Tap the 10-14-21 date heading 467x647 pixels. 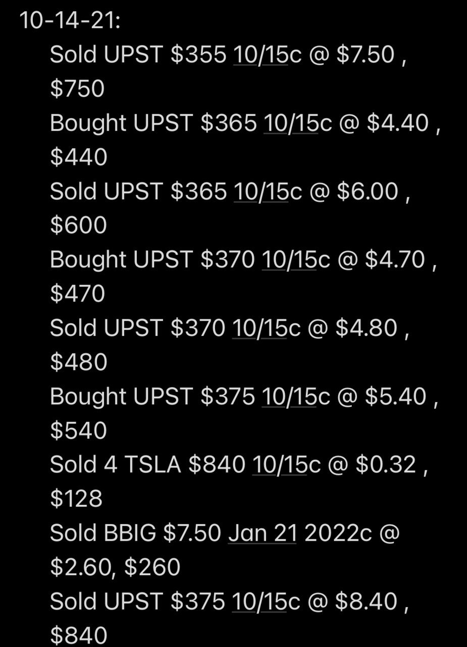70,21
